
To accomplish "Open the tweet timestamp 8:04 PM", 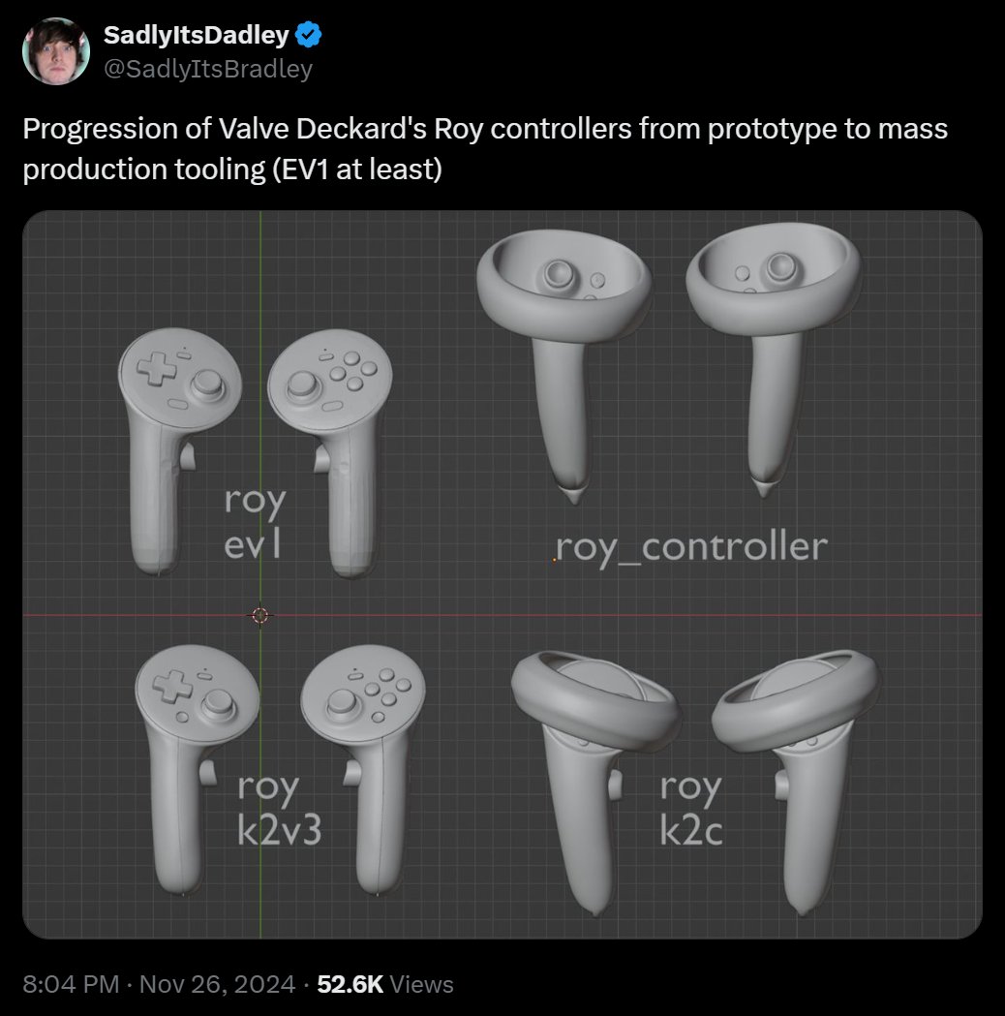I will 71,984.
